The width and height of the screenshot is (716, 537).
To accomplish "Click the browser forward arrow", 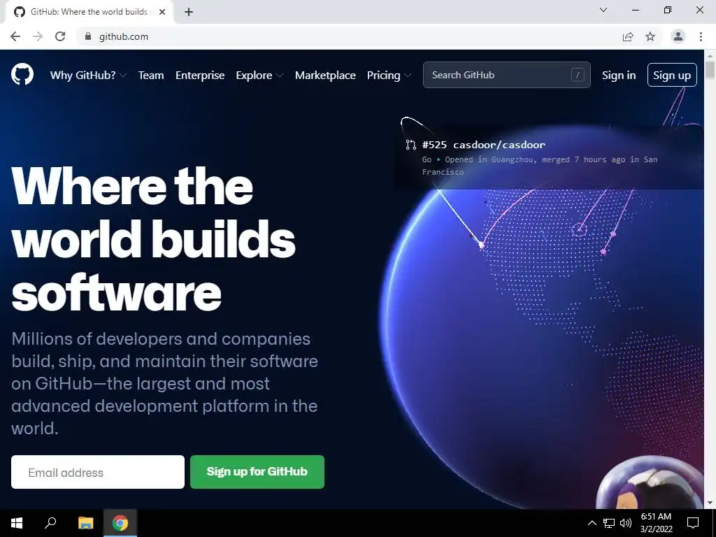I will (38, 36).
